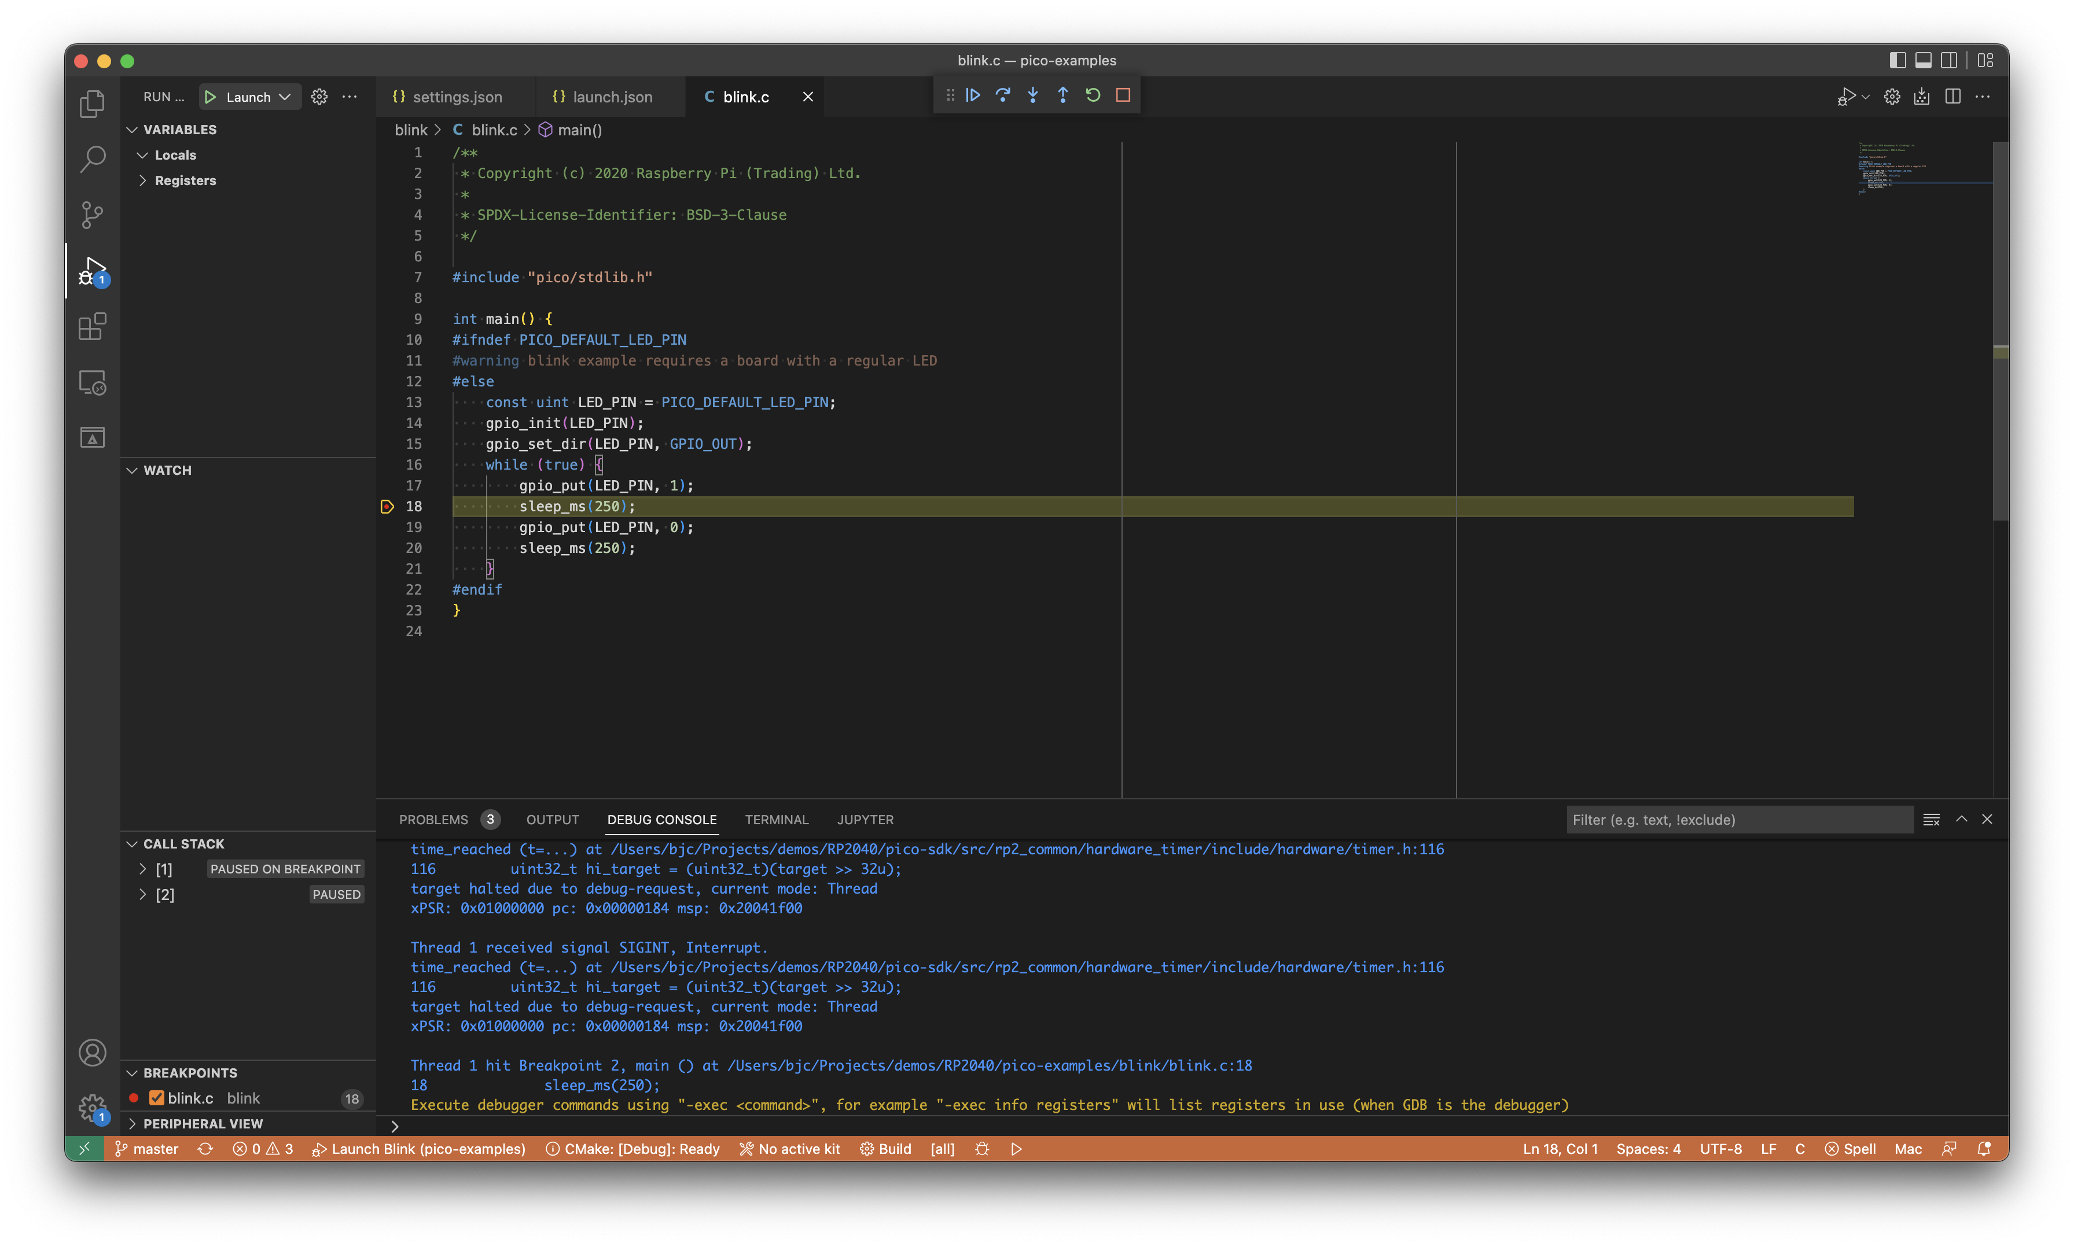Maximize the bottom panel size
This screenshot has height=1247, width=2074.
[1961, 820]
